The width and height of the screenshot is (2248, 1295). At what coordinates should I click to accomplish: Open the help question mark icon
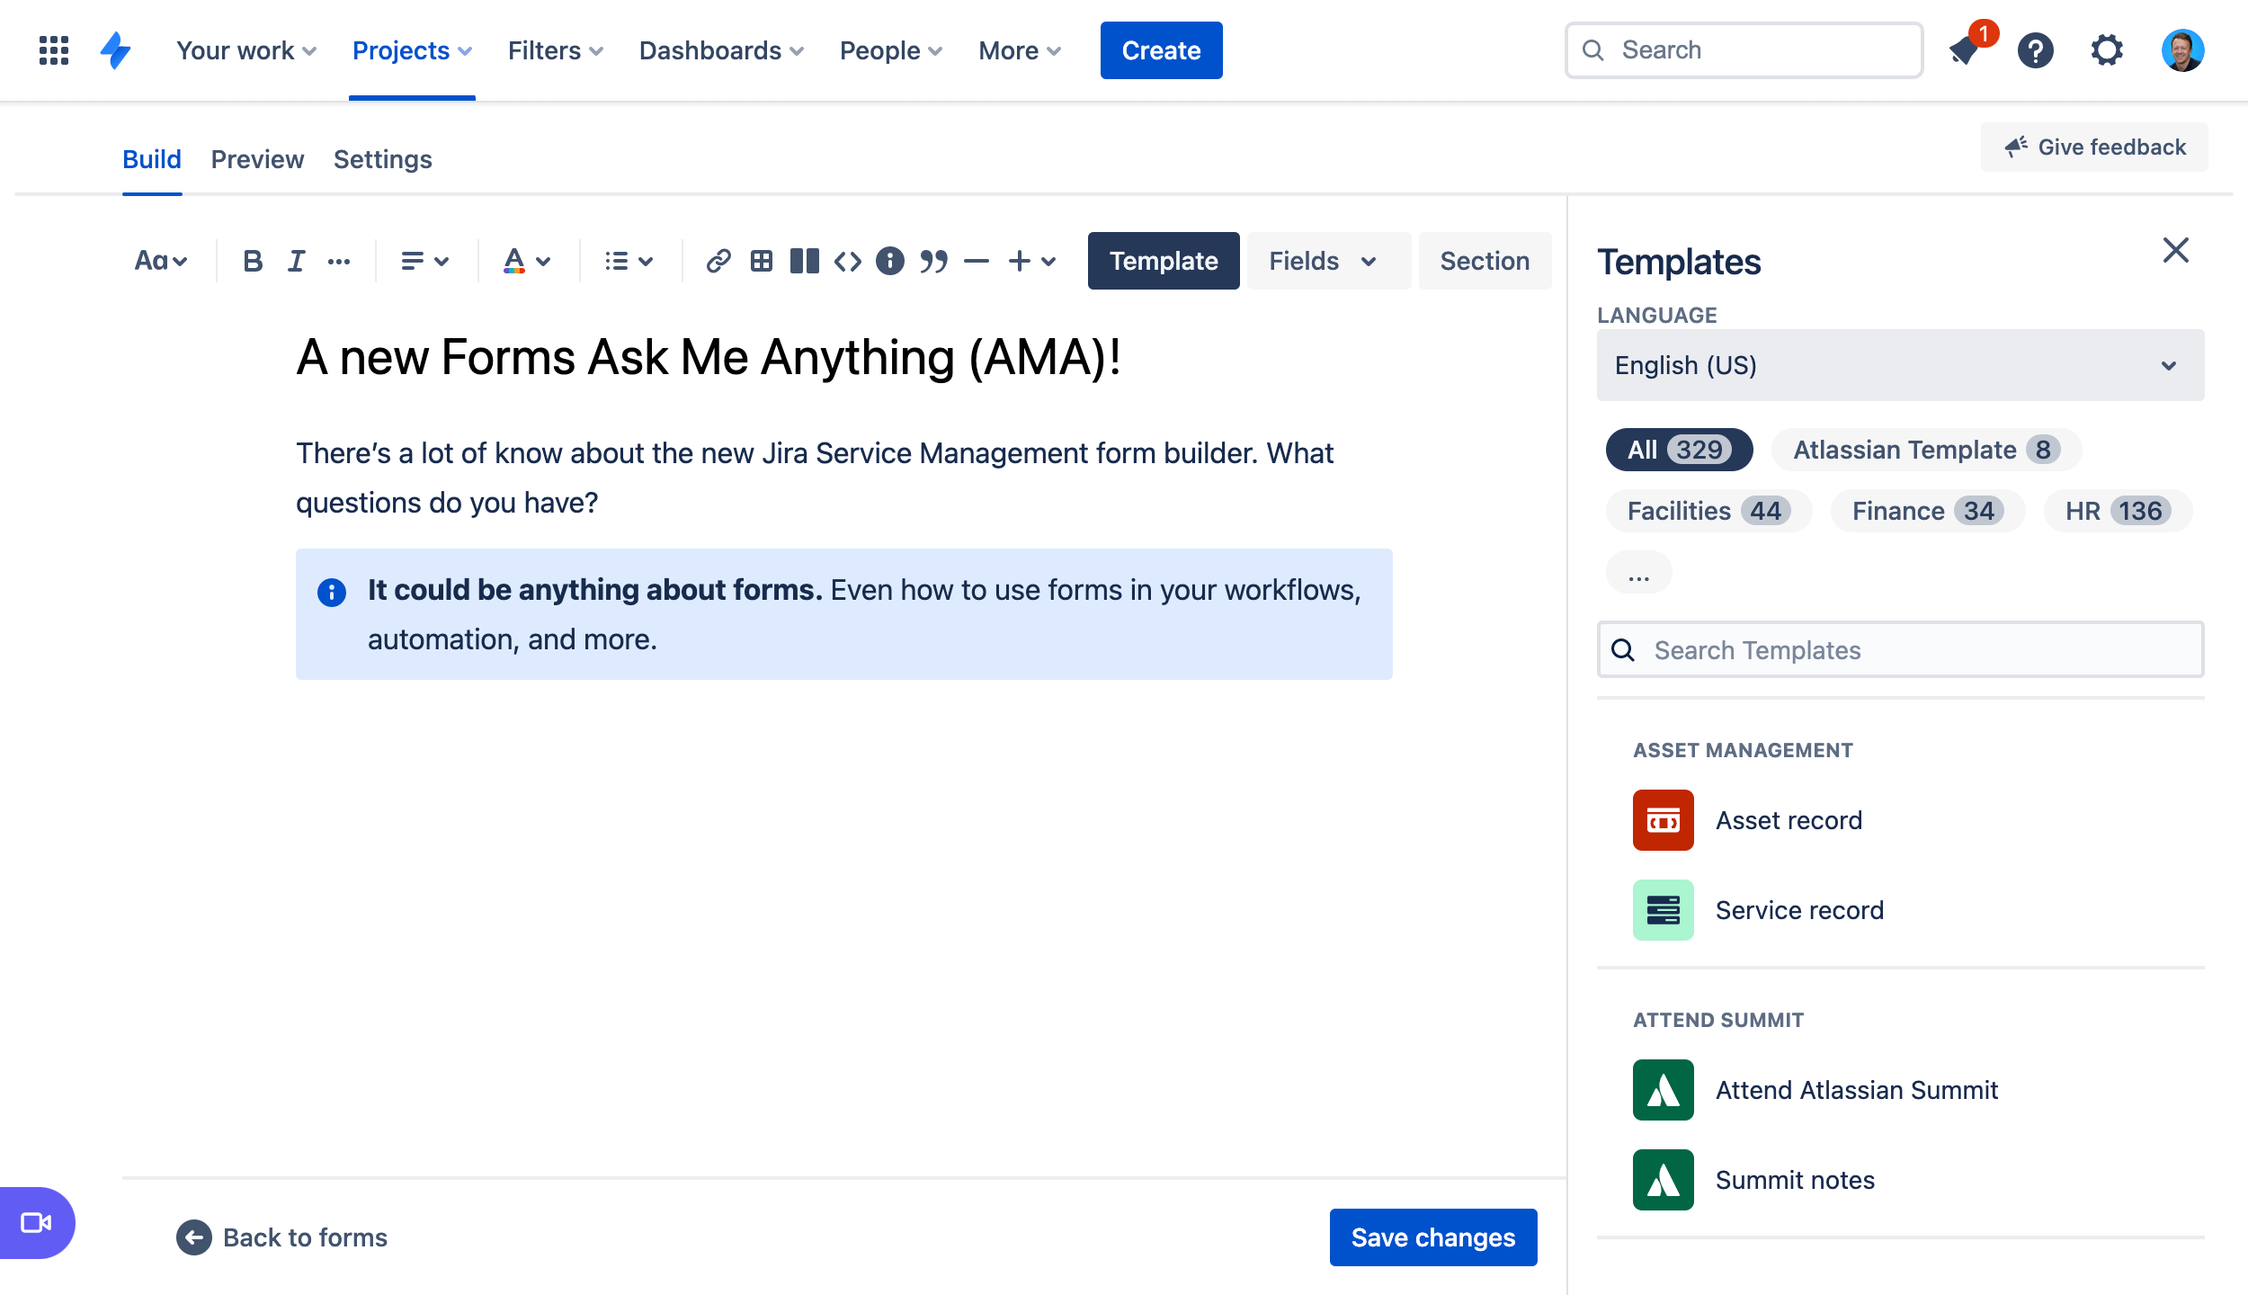coord(2036,50)
